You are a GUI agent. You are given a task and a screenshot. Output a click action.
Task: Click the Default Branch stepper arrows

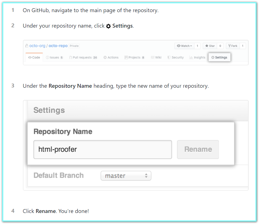click(x=146, y=176)
